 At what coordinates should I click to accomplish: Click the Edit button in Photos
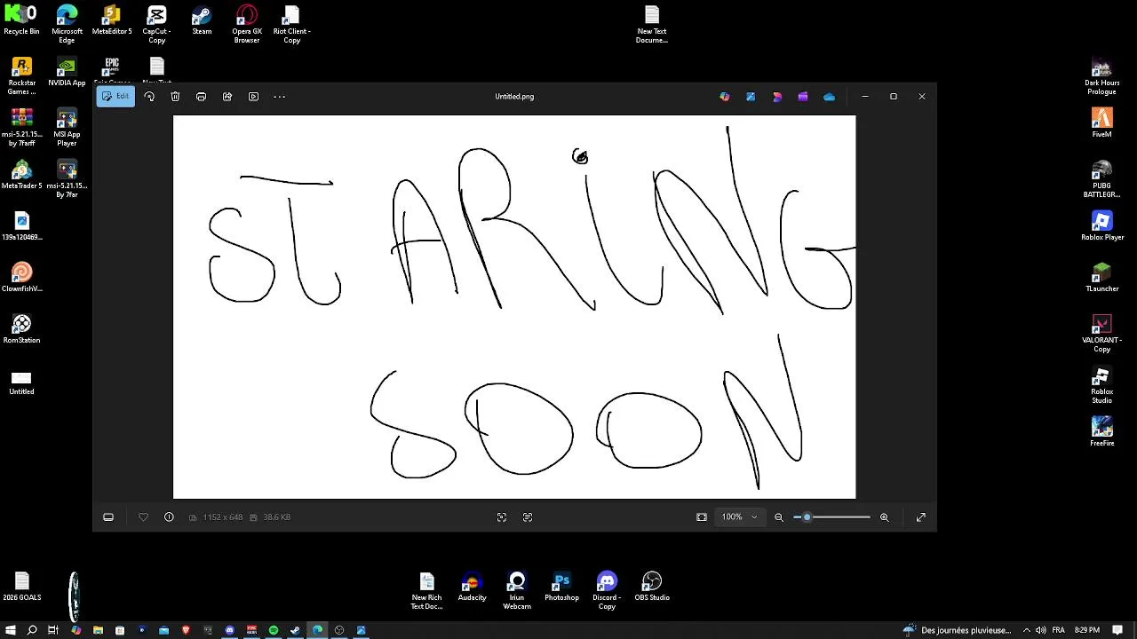tap(115, 97)
